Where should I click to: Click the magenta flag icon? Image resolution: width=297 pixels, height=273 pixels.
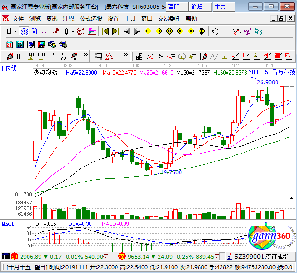92,31
